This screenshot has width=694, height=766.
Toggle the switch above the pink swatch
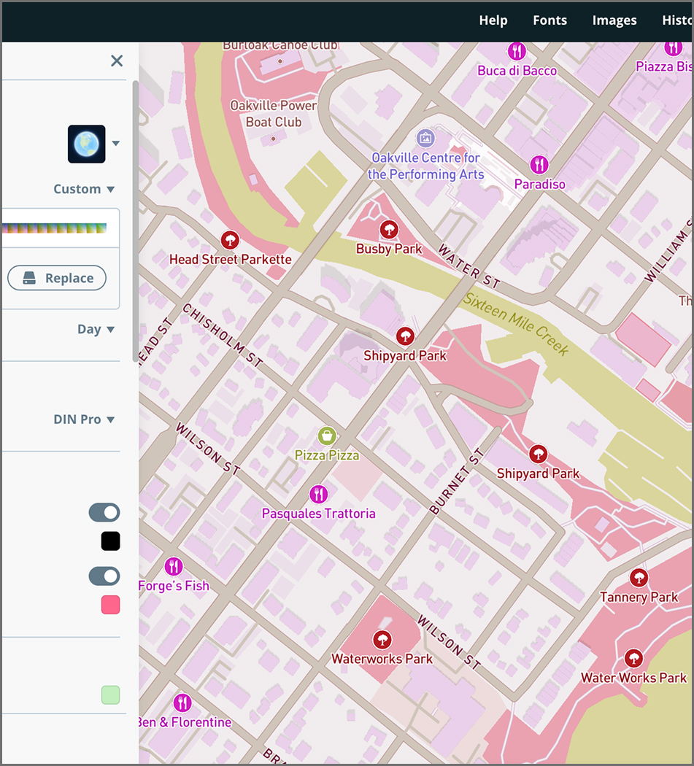[x=104, y=576]
